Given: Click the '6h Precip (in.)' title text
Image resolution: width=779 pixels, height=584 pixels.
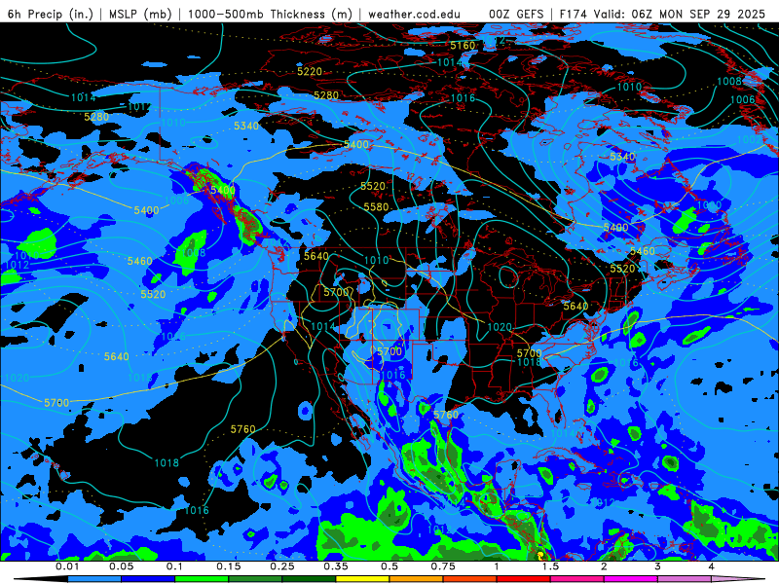Looking at the screenshot, I should coord(51,14).
